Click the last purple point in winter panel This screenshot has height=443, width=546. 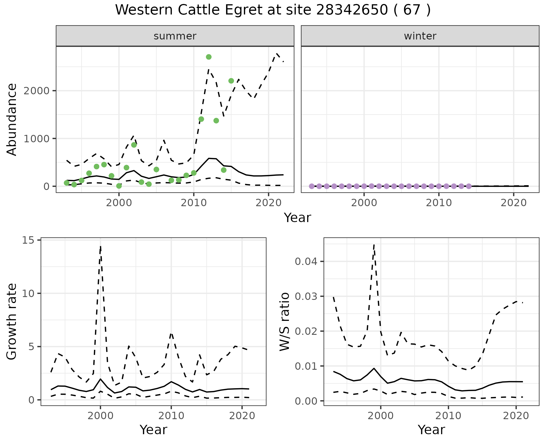tap(469, 186)
